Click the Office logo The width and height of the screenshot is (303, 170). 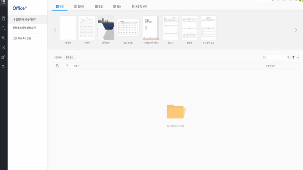[20, 8]
